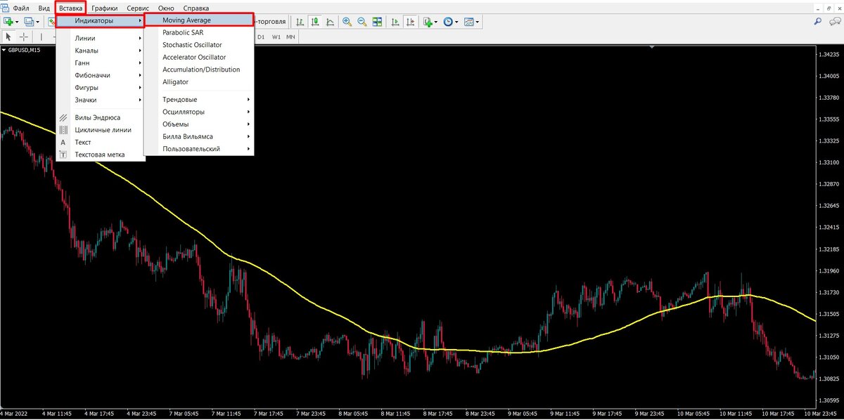Zoom out of the chart
The width and height of the screenshot is (844, 420).
pos(361,22)
